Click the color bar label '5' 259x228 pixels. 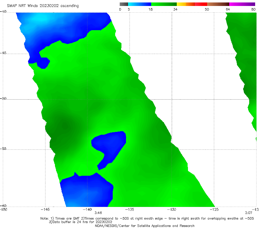[x=129, y=9]
